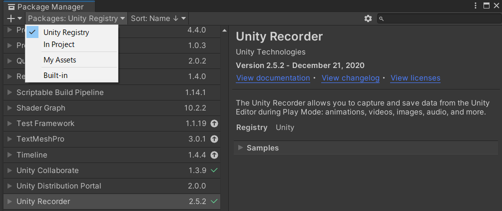The height and width of the screenshot is (211, 502).
Task: Expand the Unity Distribution Portal arrow
Action: pyautogui.click(x=9, y=186)
